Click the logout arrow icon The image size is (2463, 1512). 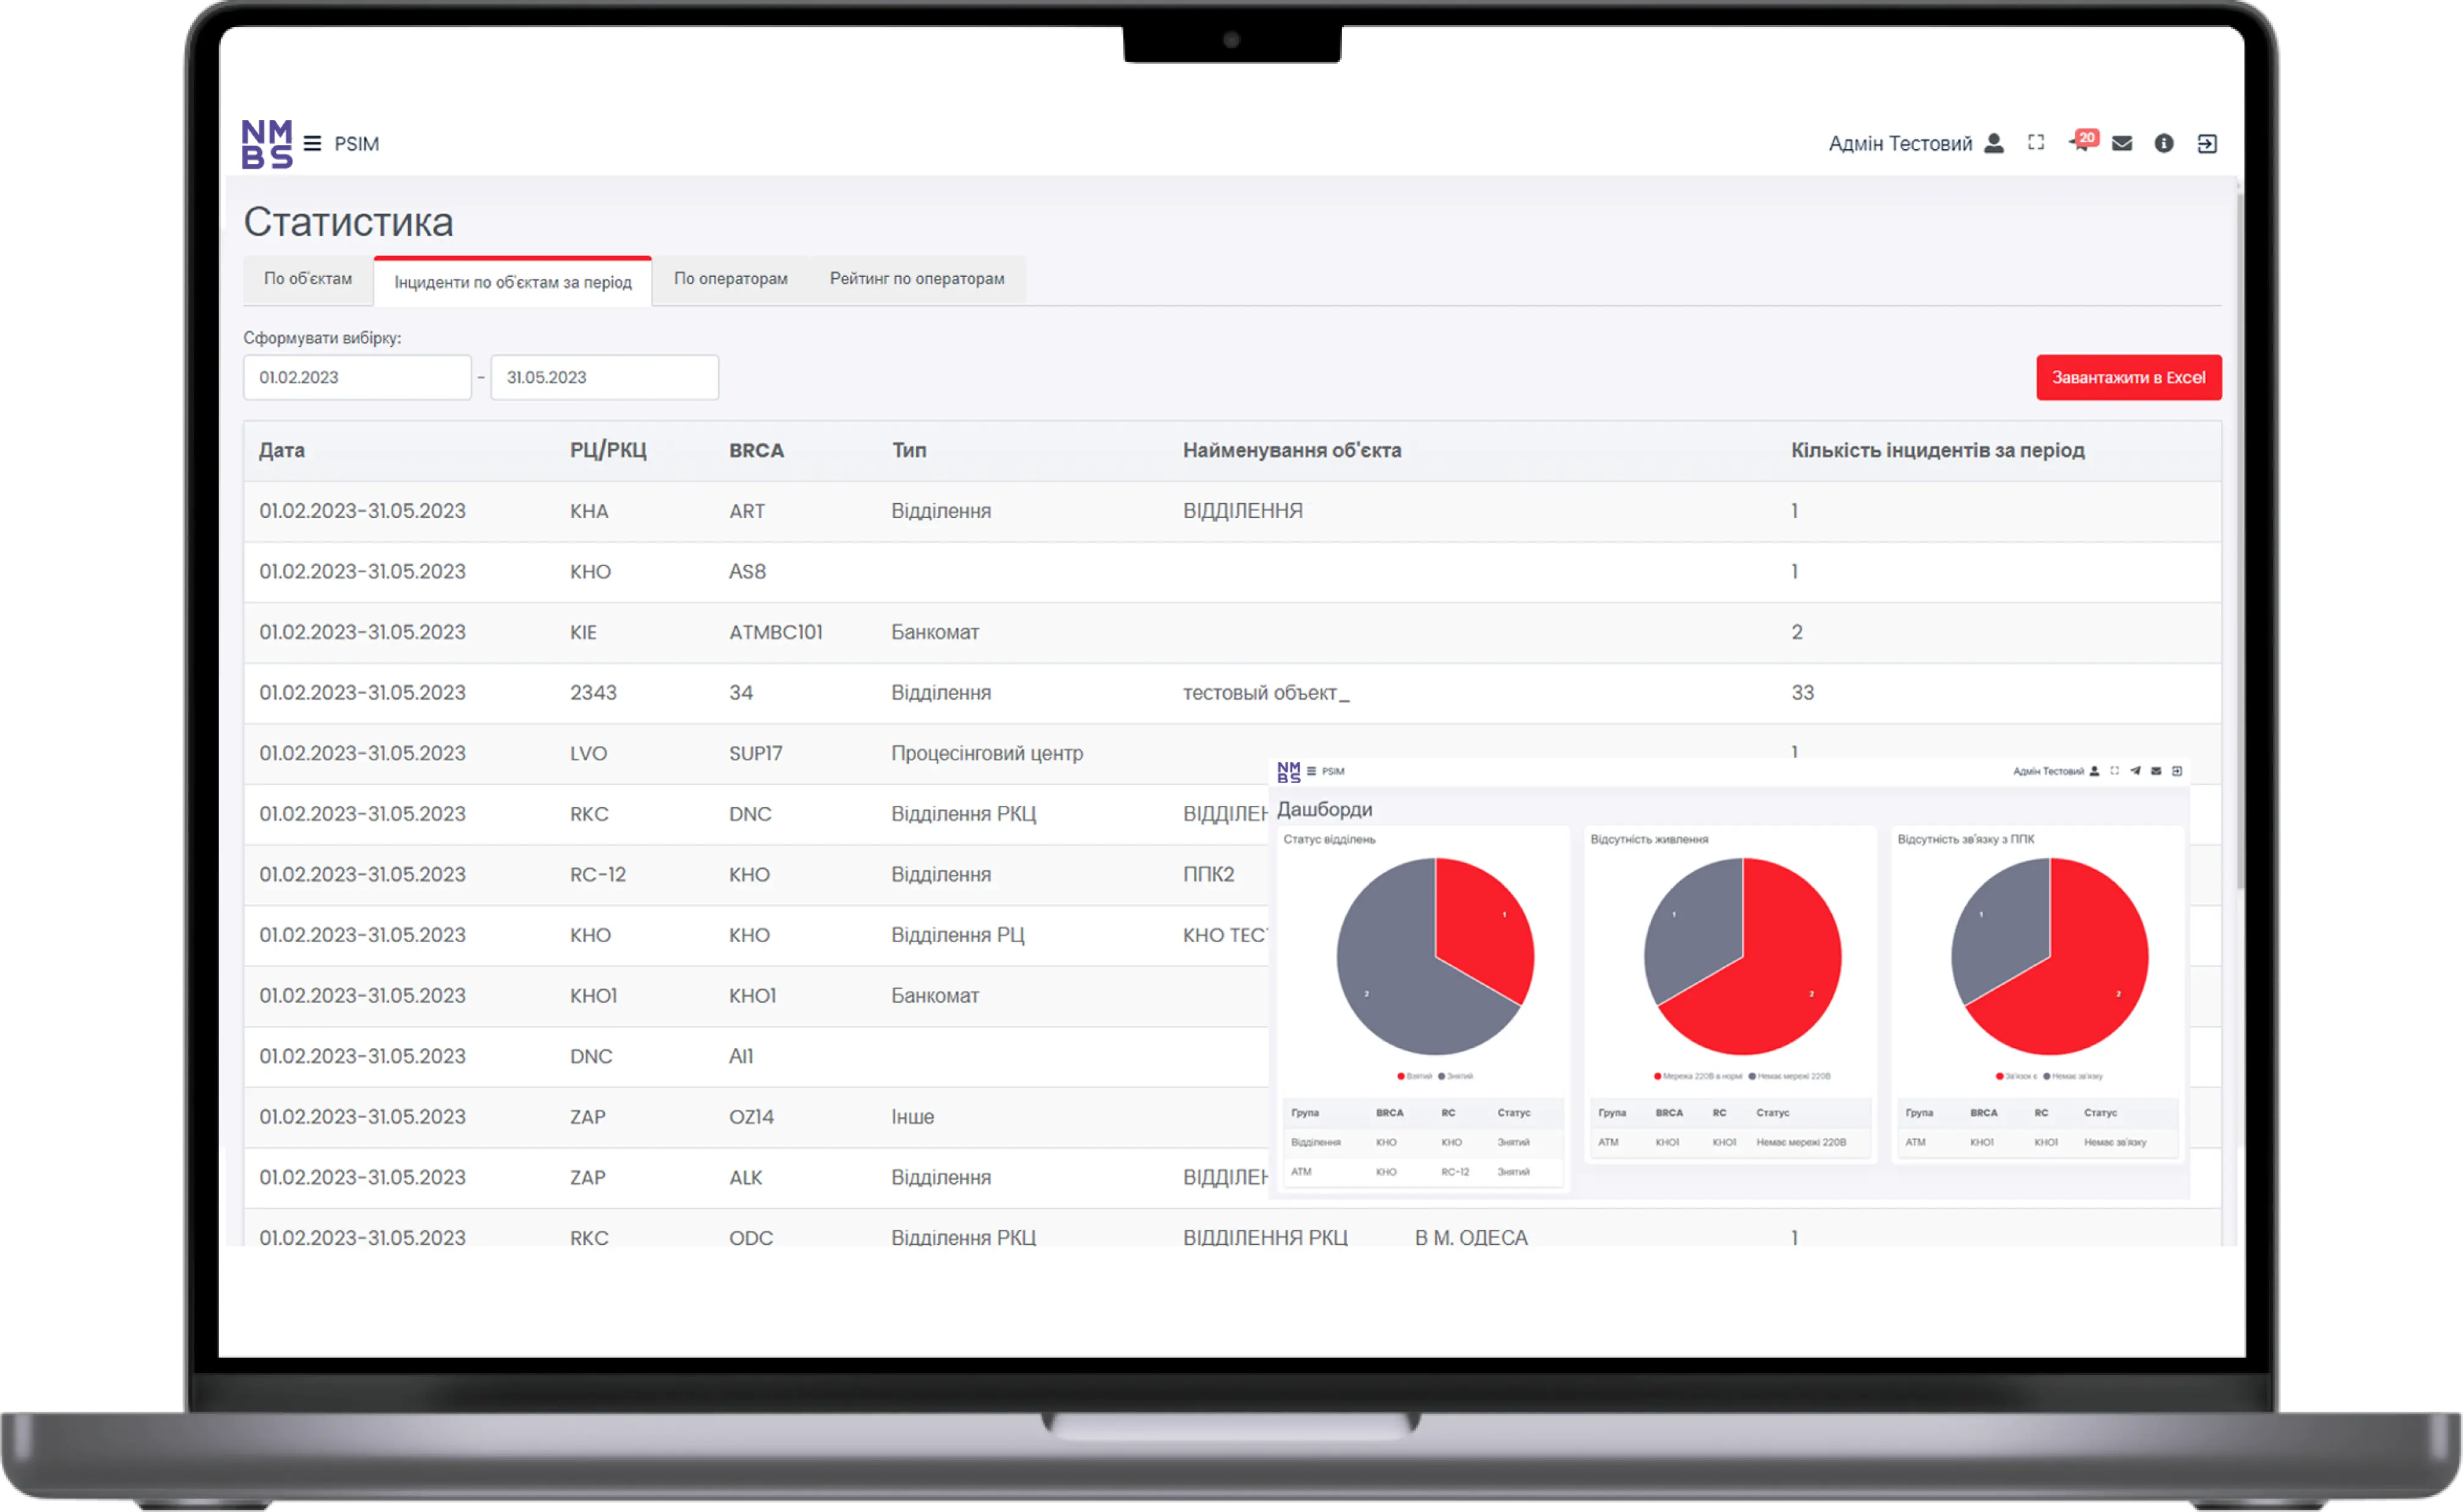point(2207,144)
